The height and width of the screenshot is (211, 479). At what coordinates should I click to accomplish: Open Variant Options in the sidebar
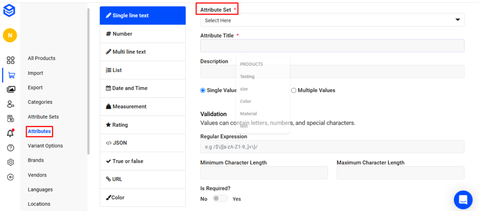(45, 146)
